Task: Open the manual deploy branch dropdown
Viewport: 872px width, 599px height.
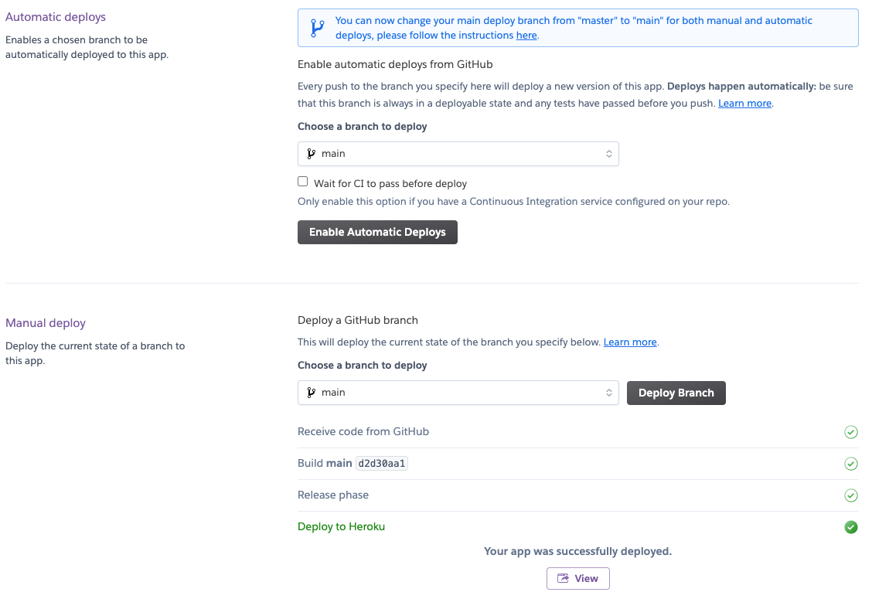Action: tap(458, 393)
